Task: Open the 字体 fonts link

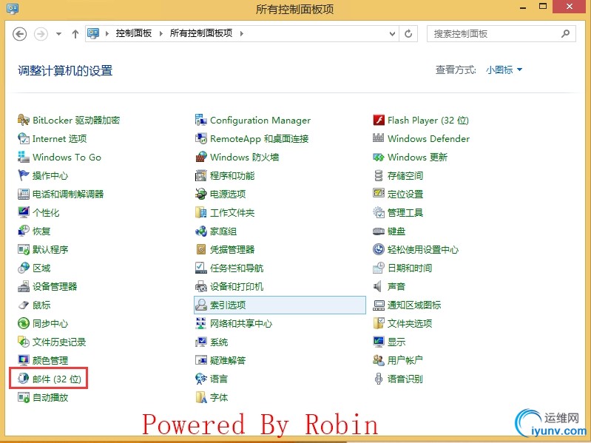Action: (219, 397)
